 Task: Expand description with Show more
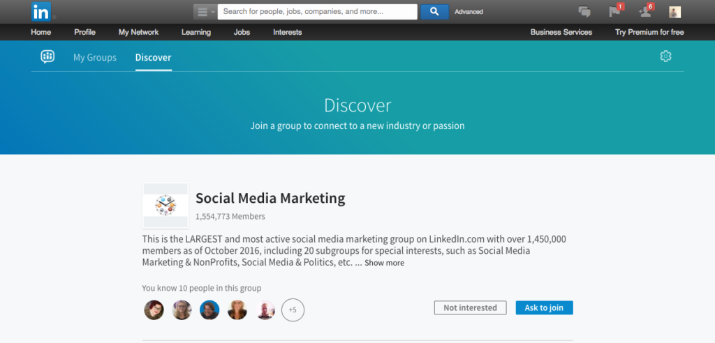click(x=384, y=263)
